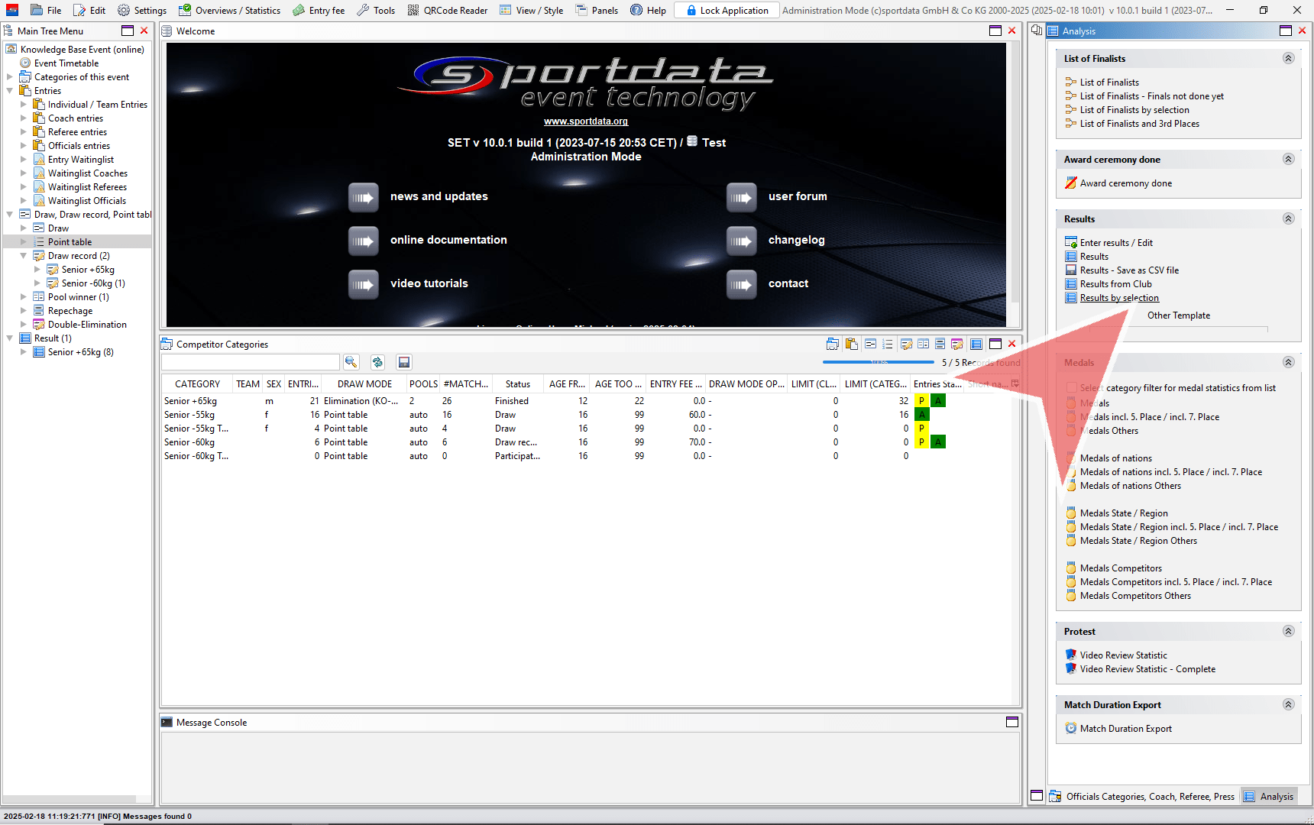Click the search icon beside the filter field
The image size is (1314, 825).
tap(351, 362)
